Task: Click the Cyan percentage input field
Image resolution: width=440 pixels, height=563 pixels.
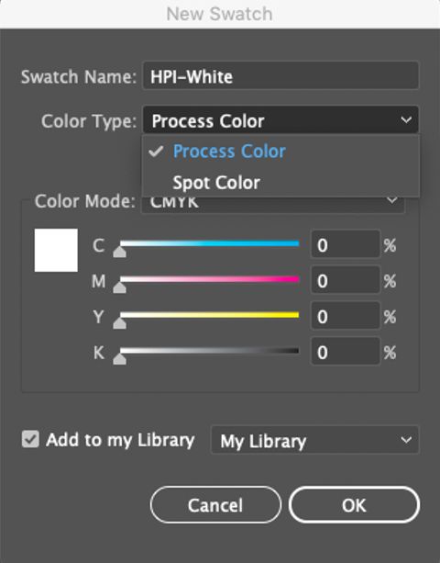Action: 346,244
